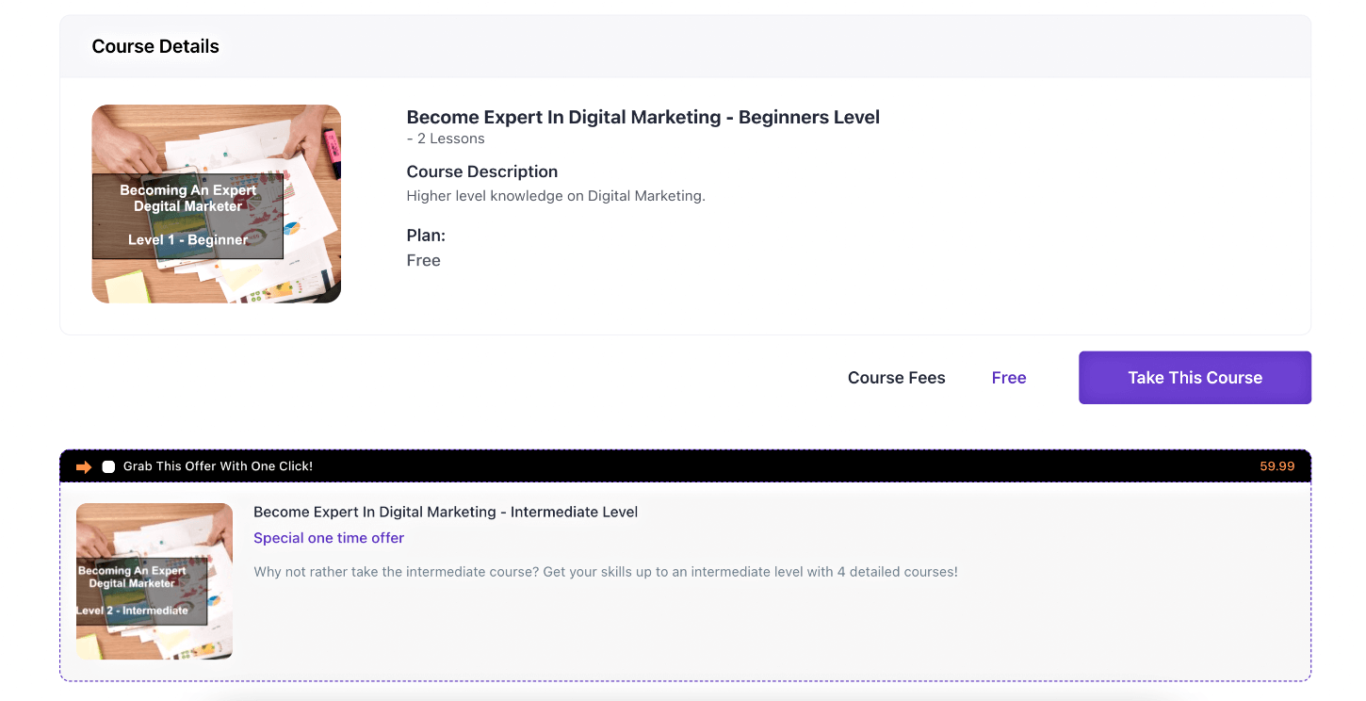Select the 'Course Description' heading
The width and height of the screenshot is (1366, 701).
(x=482, y=171)
